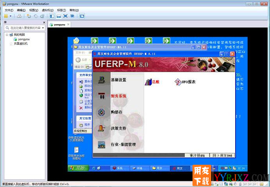The height and width of the screenshot is (187, 270).
Task: Click the first green arrow desktop shortcut
Action: 94,41
